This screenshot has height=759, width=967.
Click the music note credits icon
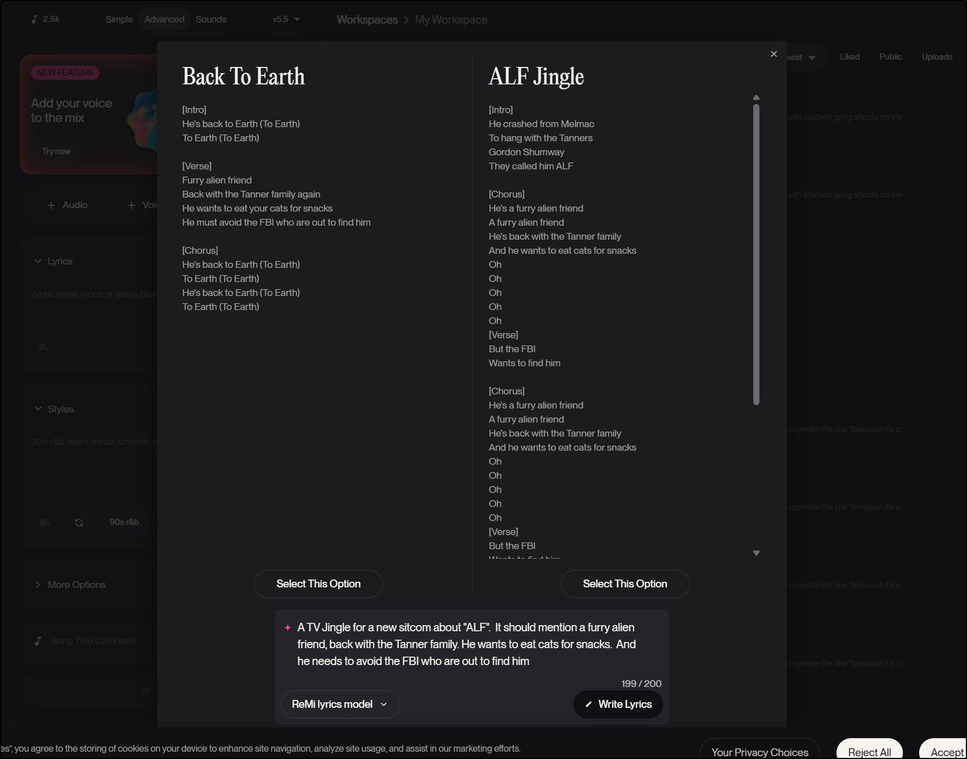click(x=34, y=19)
